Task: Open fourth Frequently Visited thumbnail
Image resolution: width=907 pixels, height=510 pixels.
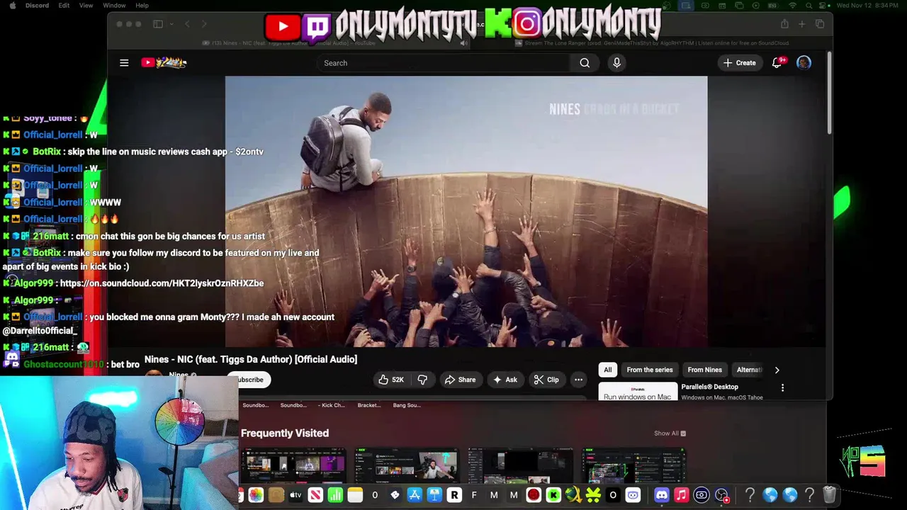Action: click(633, 465)
